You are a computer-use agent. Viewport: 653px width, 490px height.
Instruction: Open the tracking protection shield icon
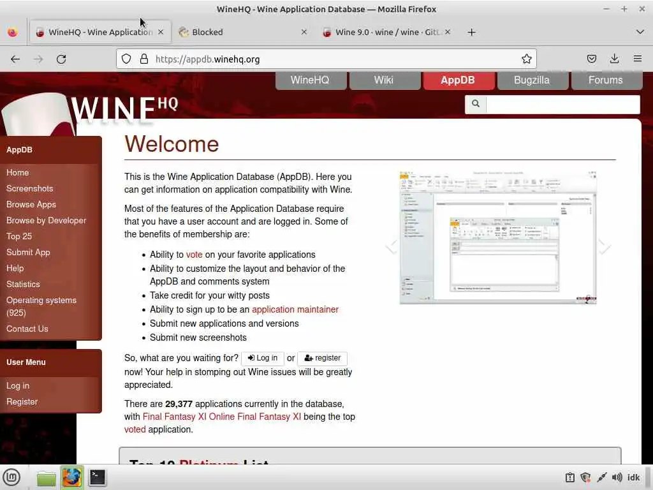coord(126,59)
